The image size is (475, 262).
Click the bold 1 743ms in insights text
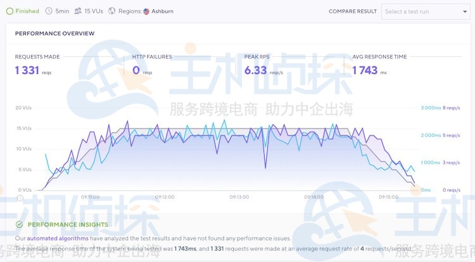click(185, 249)
